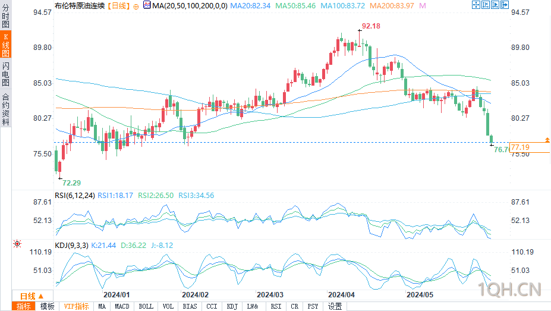551x311 pixels.
Task: Apply the MACD indicator
Action: (x=122, y=306)
